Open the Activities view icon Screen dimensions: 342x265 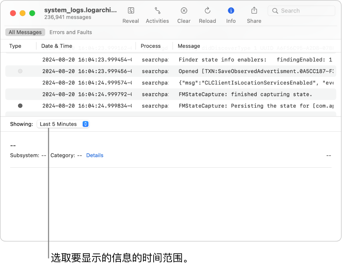coord(157,11)
